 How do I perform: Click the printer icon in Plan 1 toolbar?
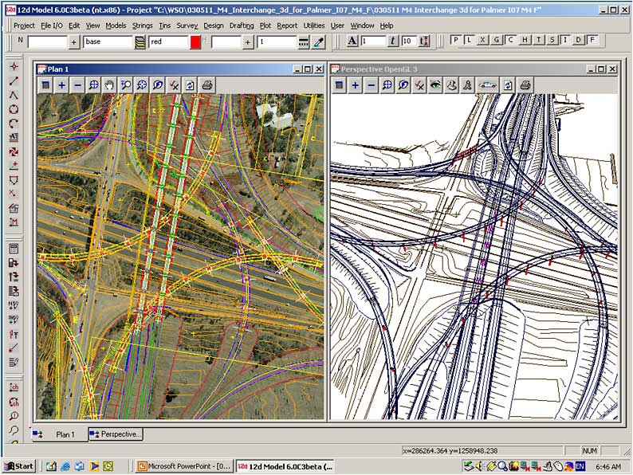(207, 84)
